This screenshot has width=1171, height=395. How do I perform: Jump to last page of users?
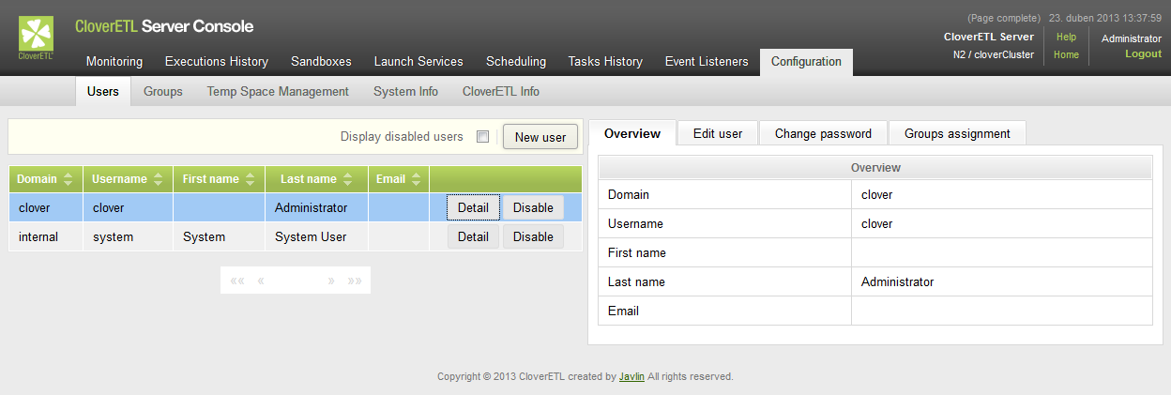[x=355, y=281]
